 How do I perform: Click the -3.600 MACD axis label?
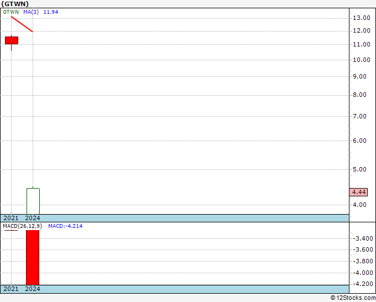coord(363,249)
